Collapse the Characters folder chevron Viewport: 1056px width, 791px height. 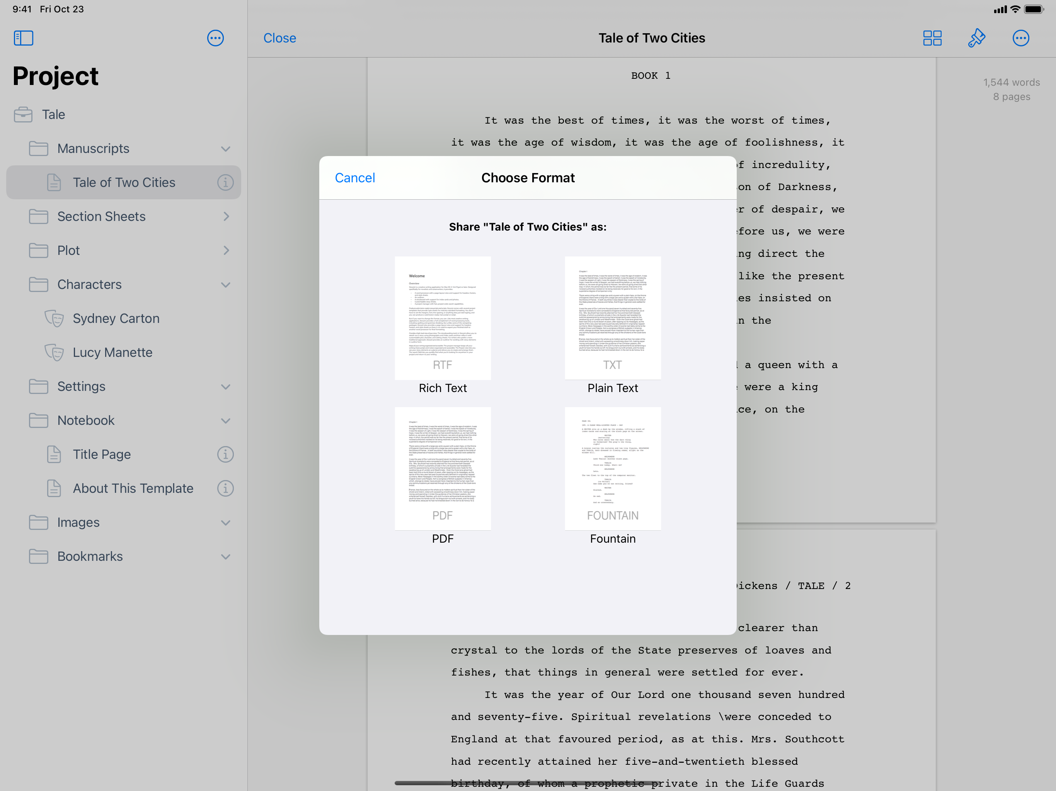226,285
